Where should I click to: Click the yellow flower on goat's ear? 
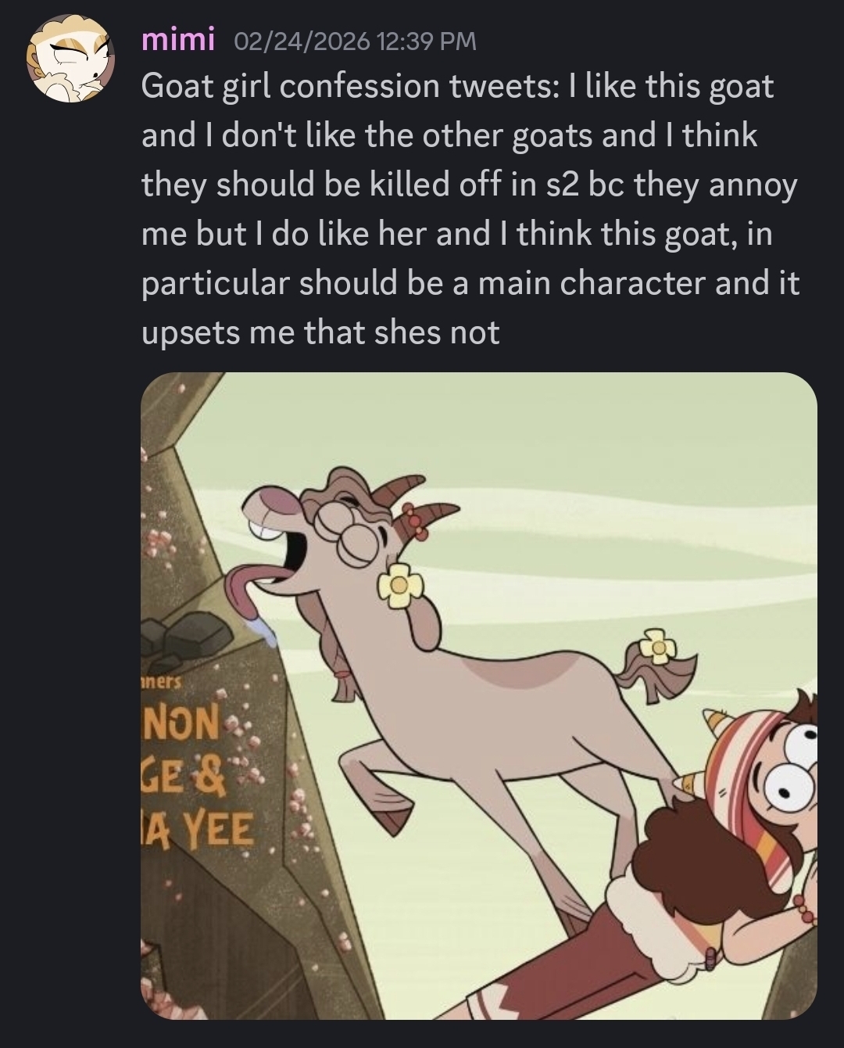pos(400,585)
